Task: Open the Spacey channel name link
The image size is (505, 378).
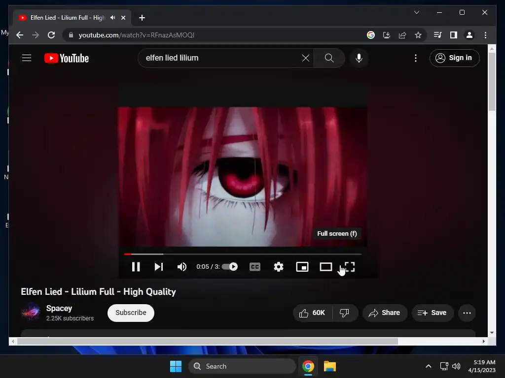Action: tap(59, 308)
